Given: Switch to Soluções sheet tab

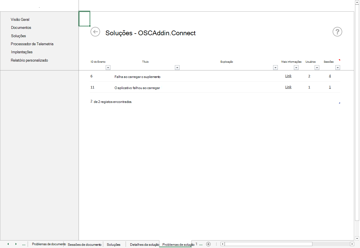Looking at the screenshot, I should (113, 244).
